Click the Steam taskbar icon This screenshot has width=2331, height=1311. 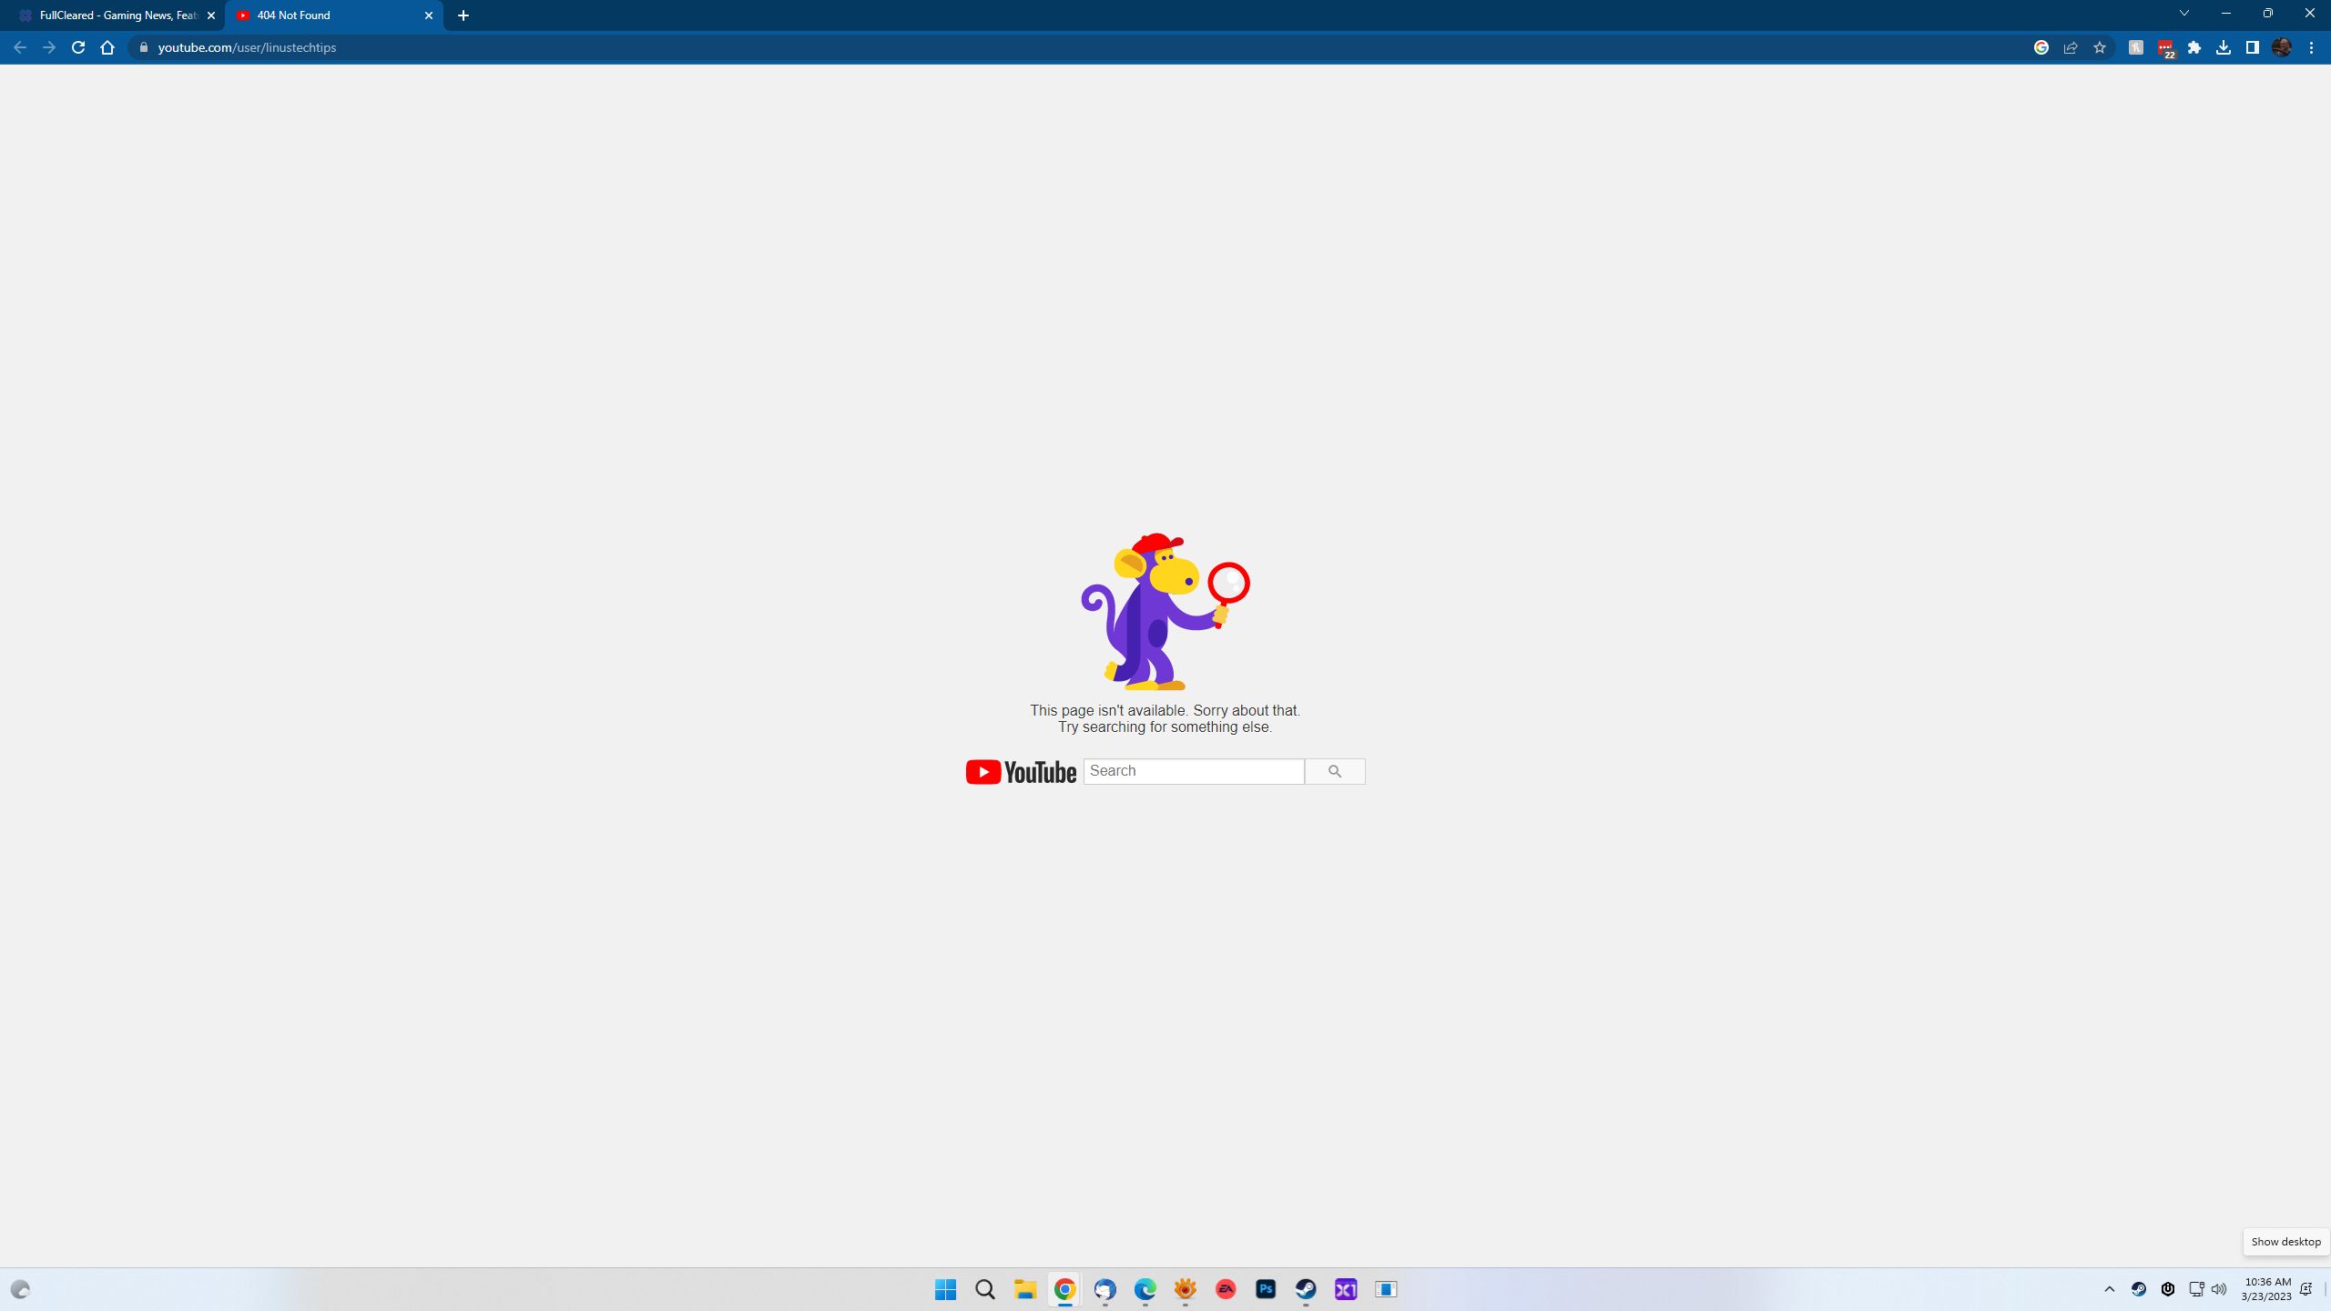pos(1307,1288)
